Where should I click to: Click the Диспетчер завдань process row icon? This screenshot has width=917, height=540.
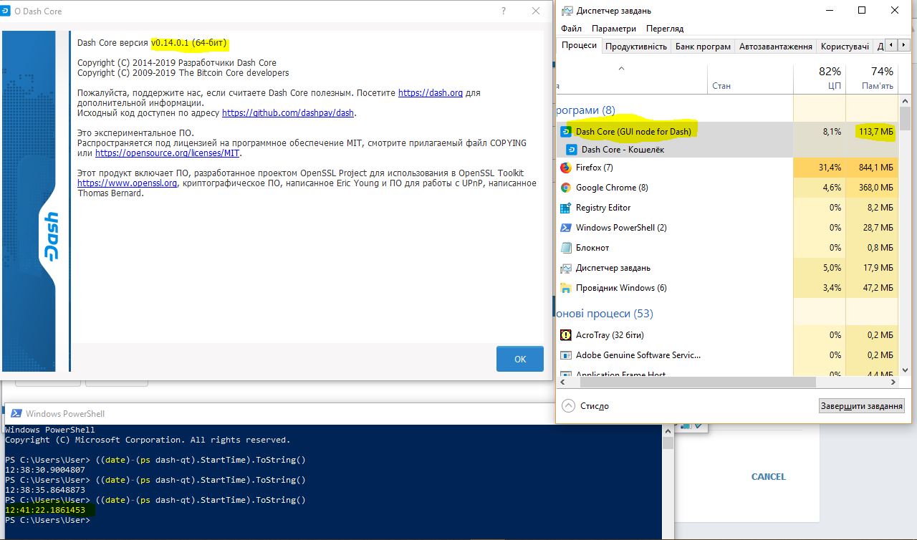coord(565,268)
